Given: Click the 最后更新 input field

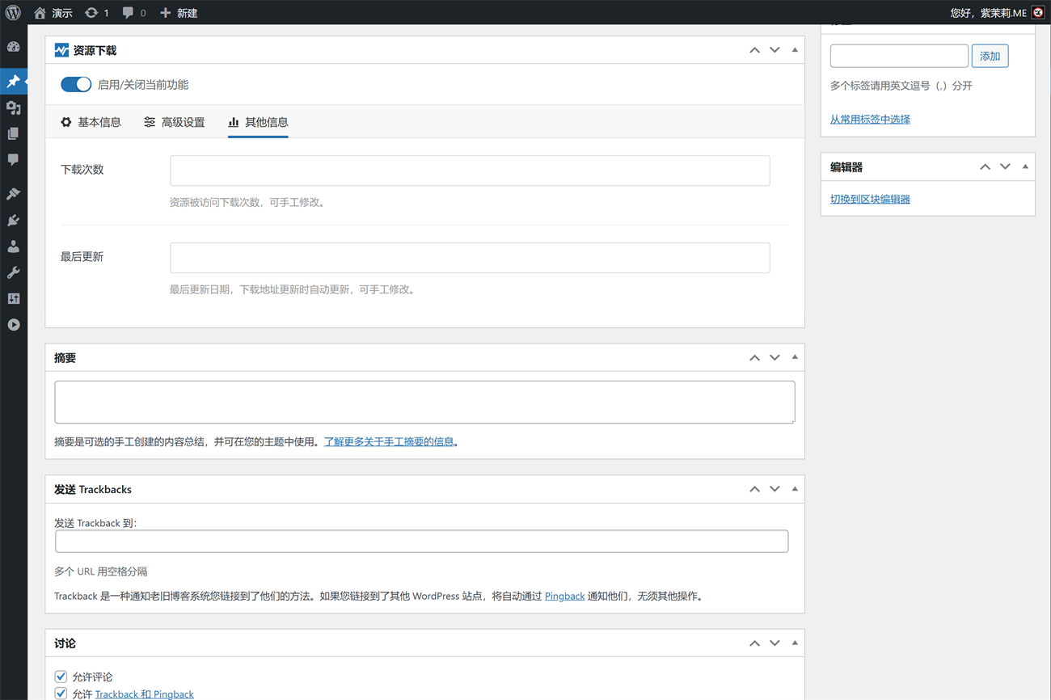Looking at the screenshot, I should tap(470, 258).
